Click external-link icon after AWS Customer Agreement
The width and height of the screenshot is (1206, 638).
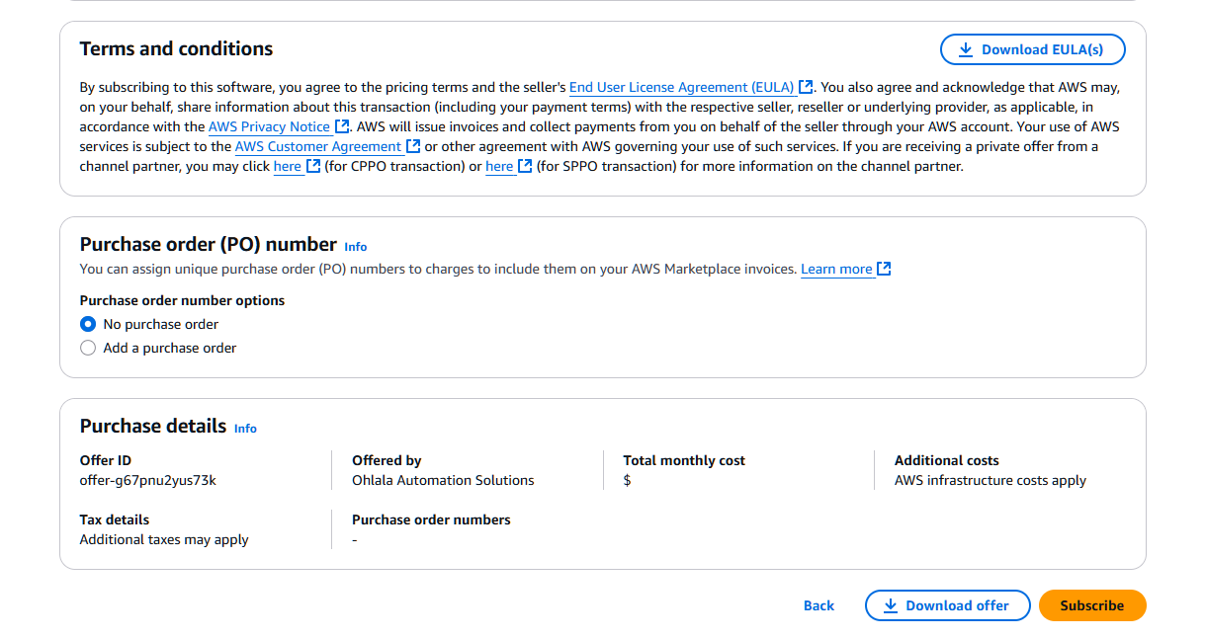[x=413, y=147]
